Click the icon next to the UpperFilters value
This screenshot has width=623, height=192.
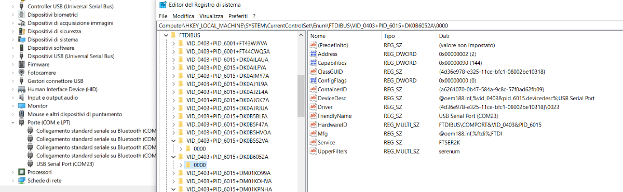(x=313, y=151)
